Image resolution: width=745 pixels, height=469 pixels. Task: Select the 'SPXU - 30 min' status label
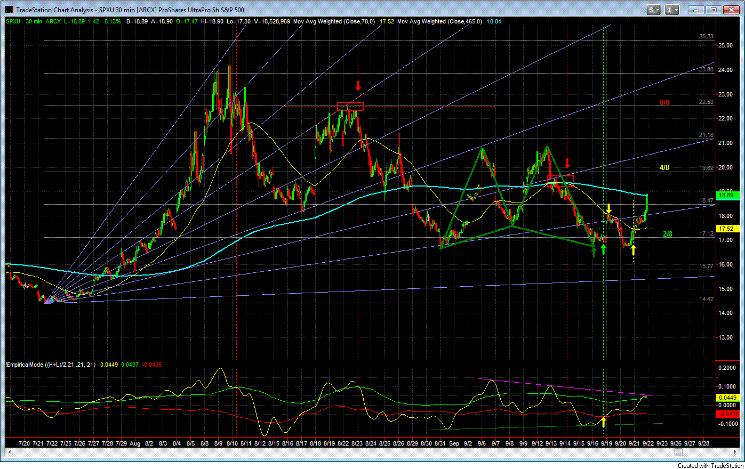pyautogui.click(x=25, y=21)
